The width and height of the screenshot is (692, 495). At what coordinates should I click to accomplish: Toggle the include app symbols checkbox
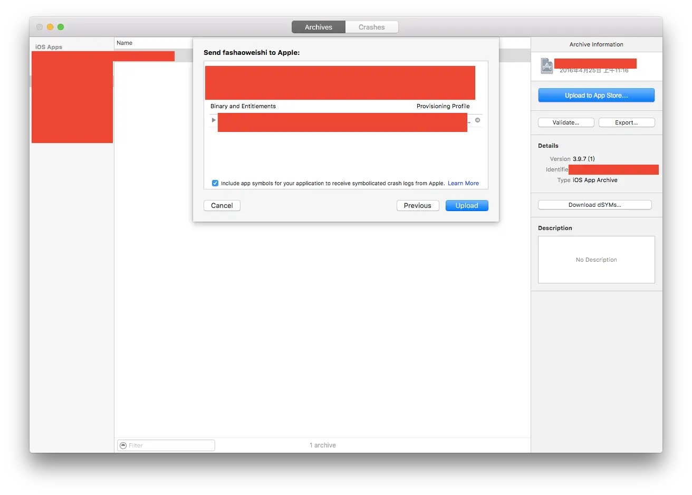215,183
